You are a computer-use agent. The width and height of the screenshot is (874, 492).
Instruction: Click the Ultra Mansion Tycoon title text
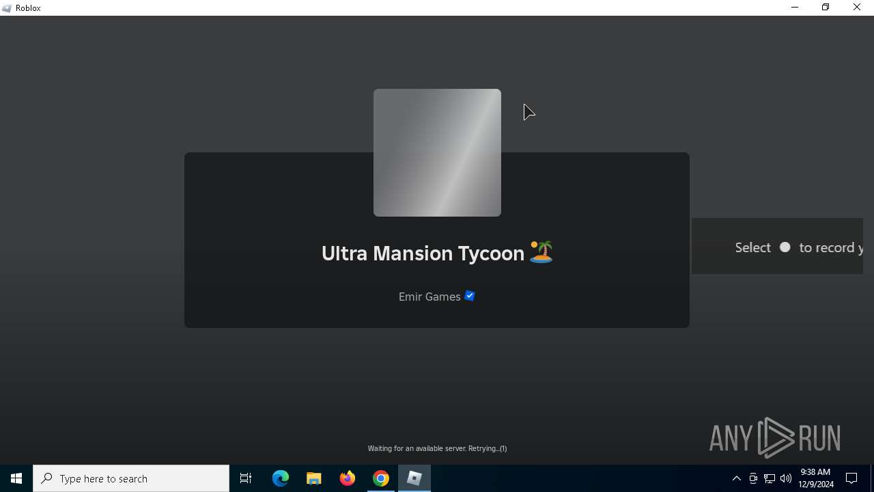click(423, 254)
